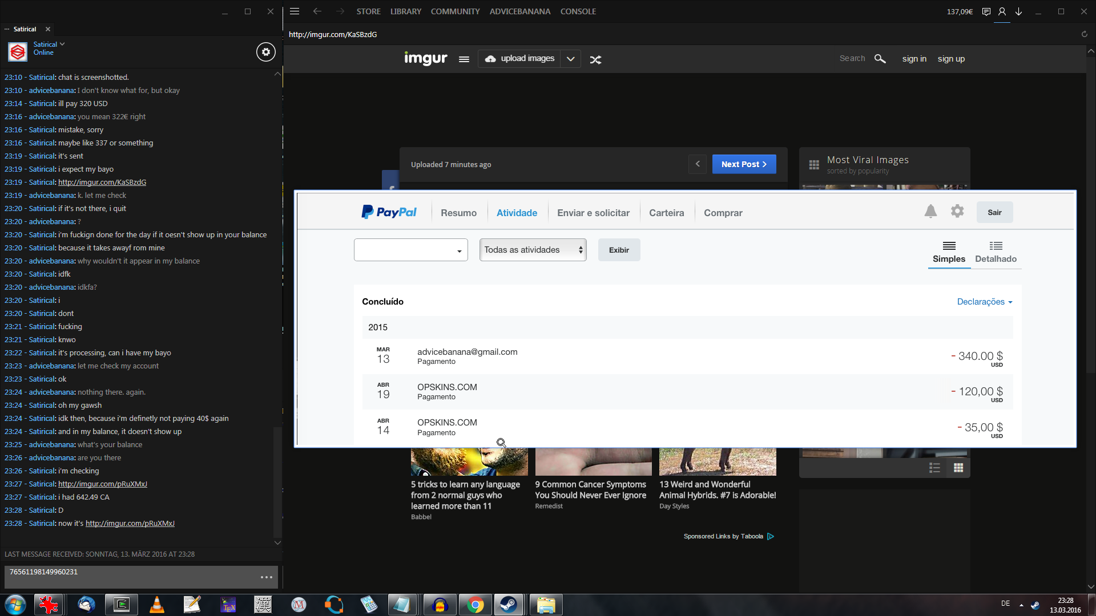Open imgur.com/KaSBzdG link in chat
The height and width of the screenshot is (616, 1096).
point(102,183)
